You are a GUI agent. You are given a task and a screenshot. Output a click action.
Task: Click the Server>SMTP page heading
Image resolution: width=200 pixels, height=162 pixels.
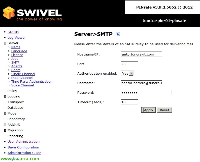[93, 34]
